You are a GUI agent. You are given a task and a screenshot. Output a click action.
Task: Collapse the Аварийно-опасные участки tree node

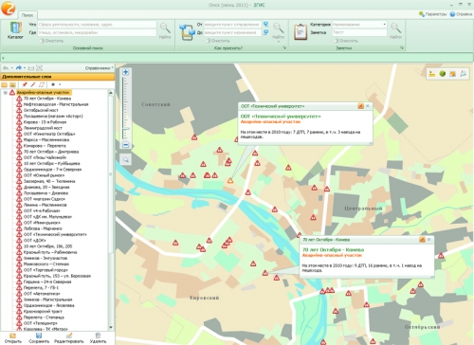(5, 93)
